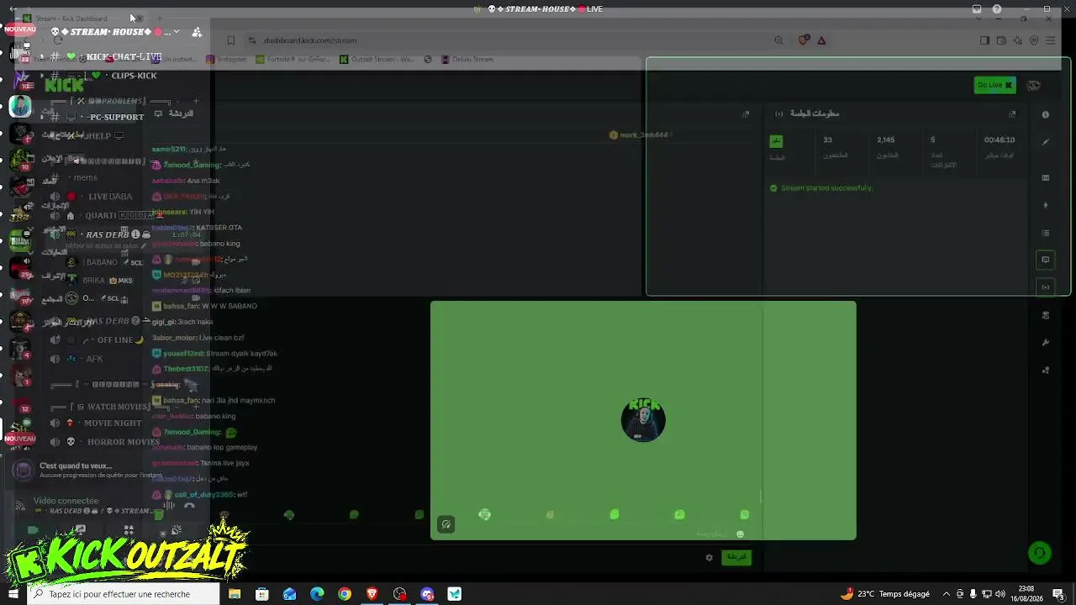The image size is (1076, 605).
Task: Open the STREAM·HOUSE server dropdown menu
Action: coord(177,32)
